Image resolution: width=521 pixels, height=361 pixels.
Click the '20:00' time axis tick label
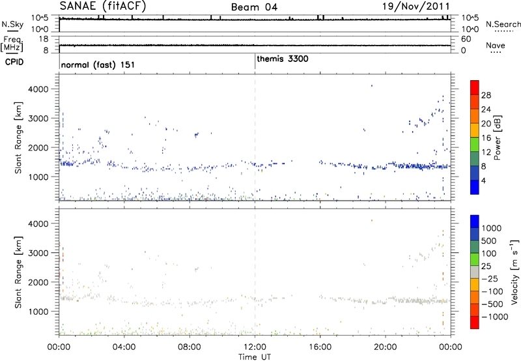click(385, 347)
